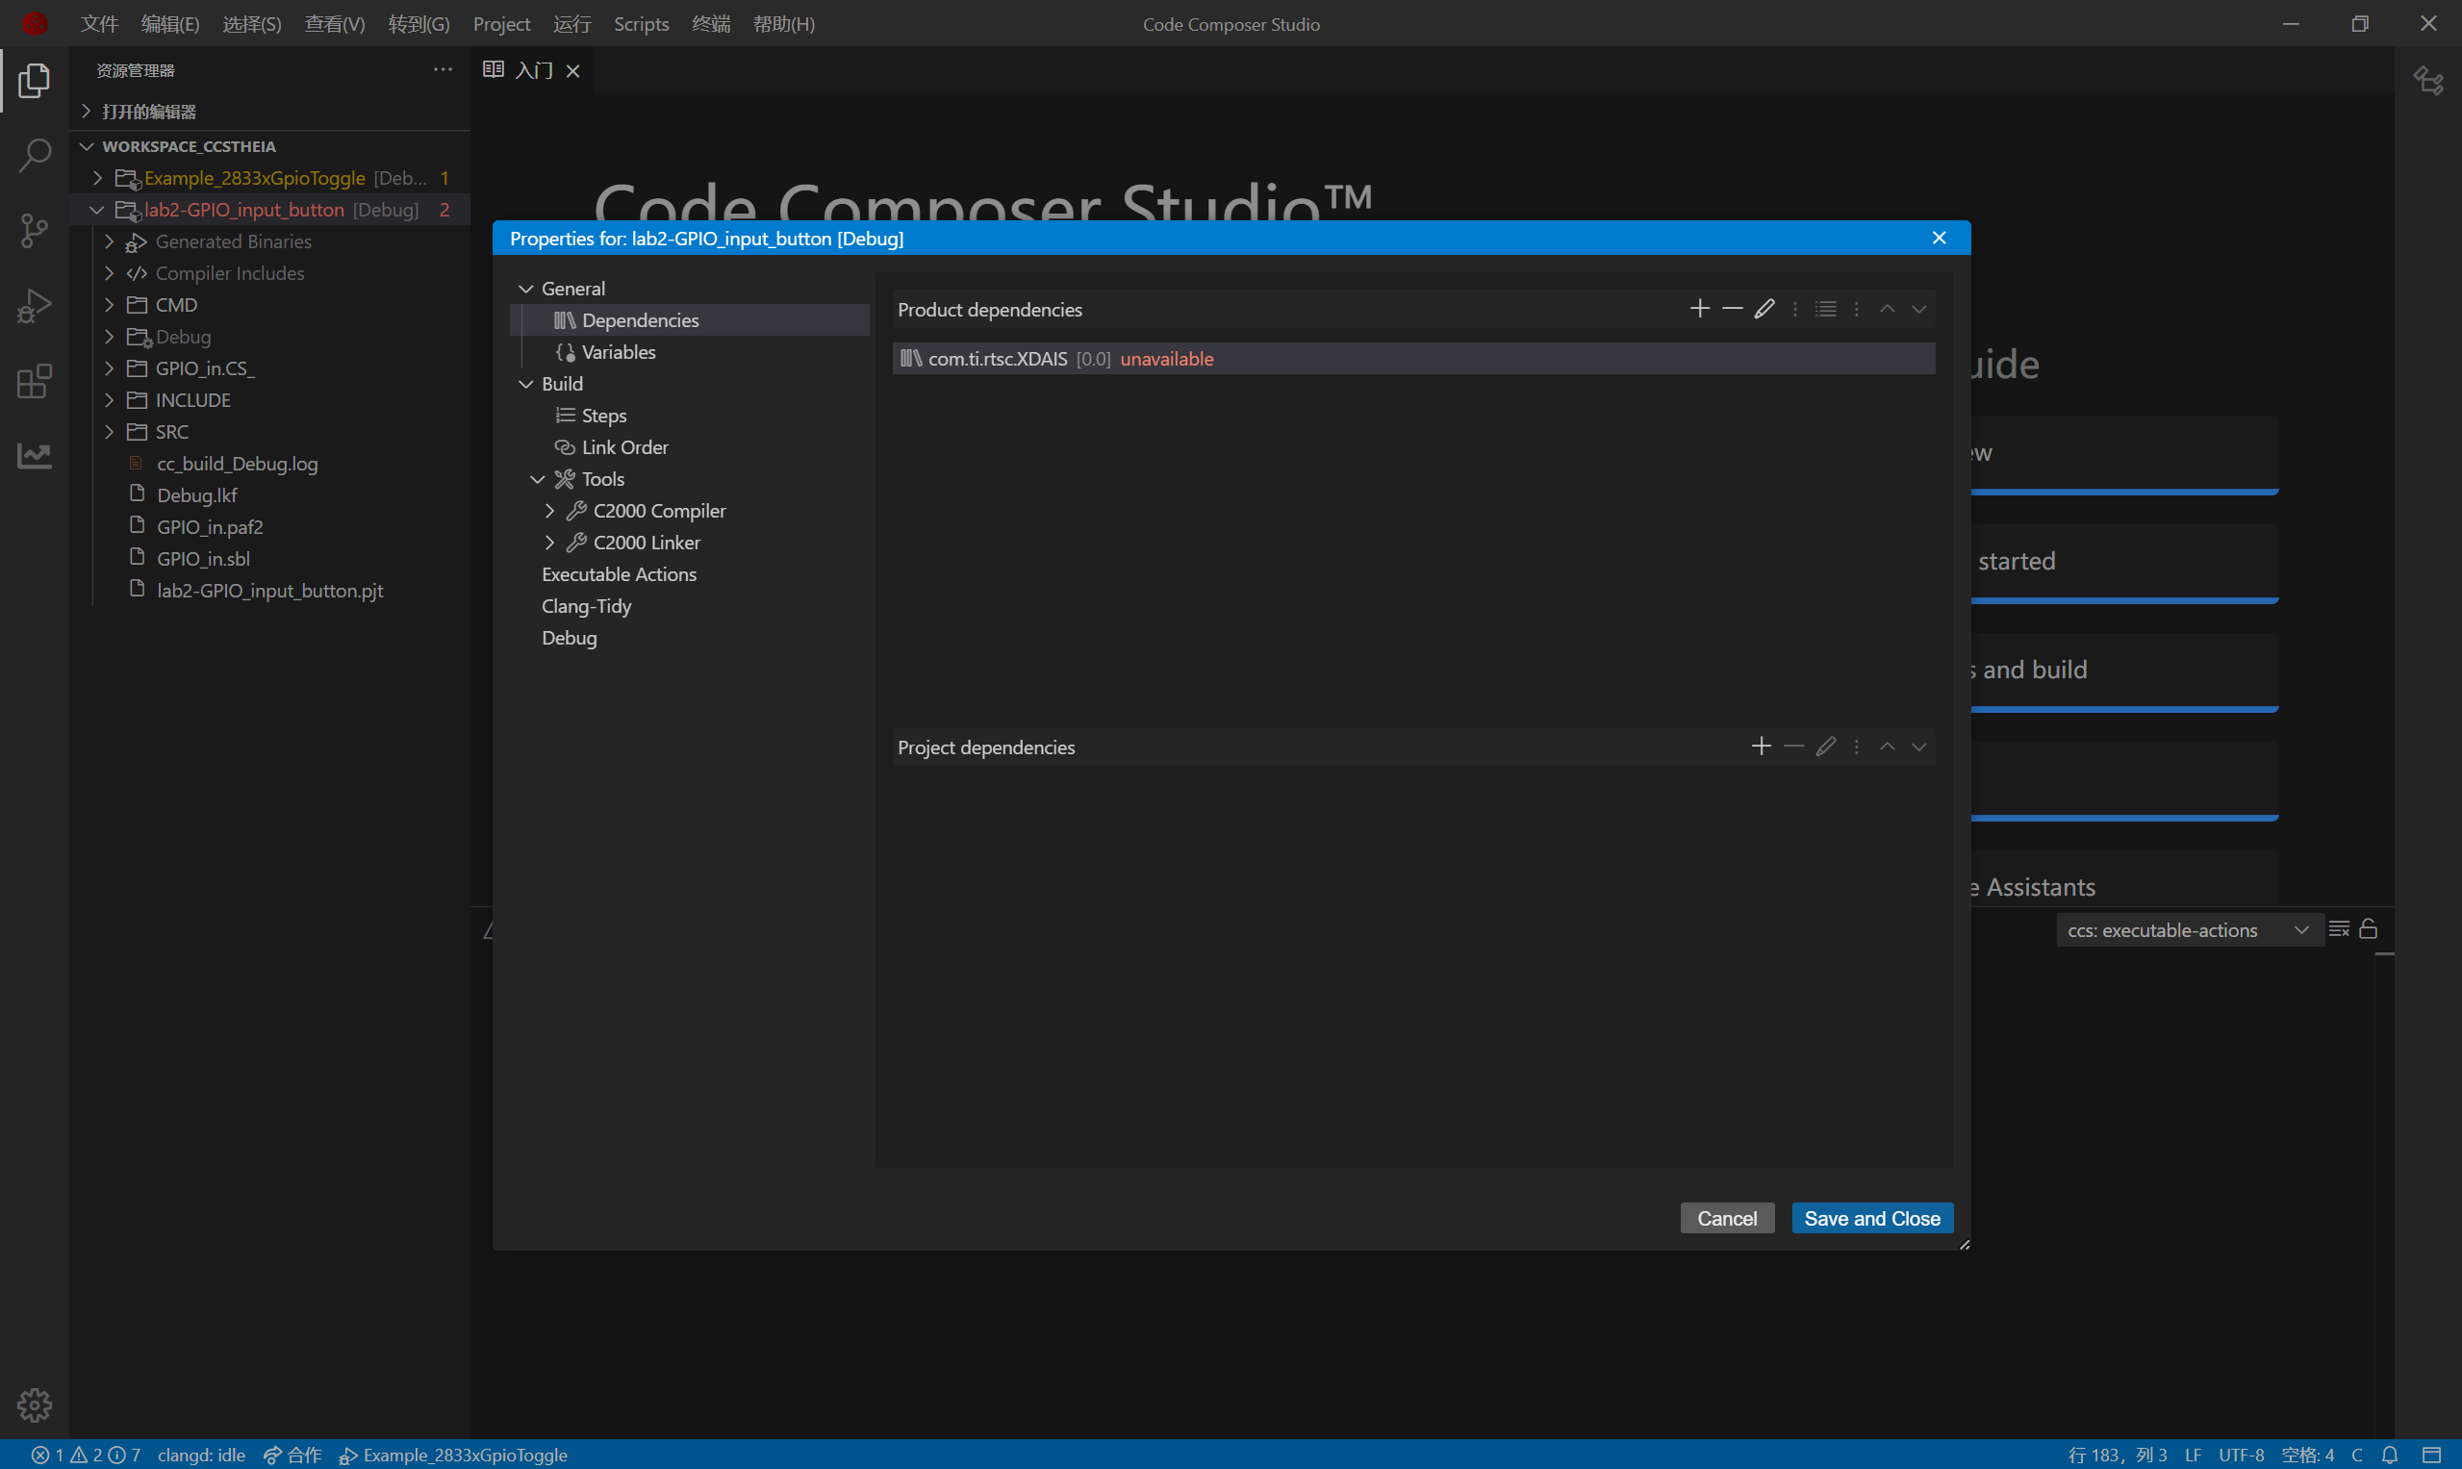Open the Project menu
This screenshot has width=2462, height=1469.
[501, 24]
